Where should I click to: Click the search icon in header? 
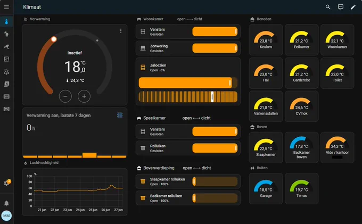pos(328,7)
